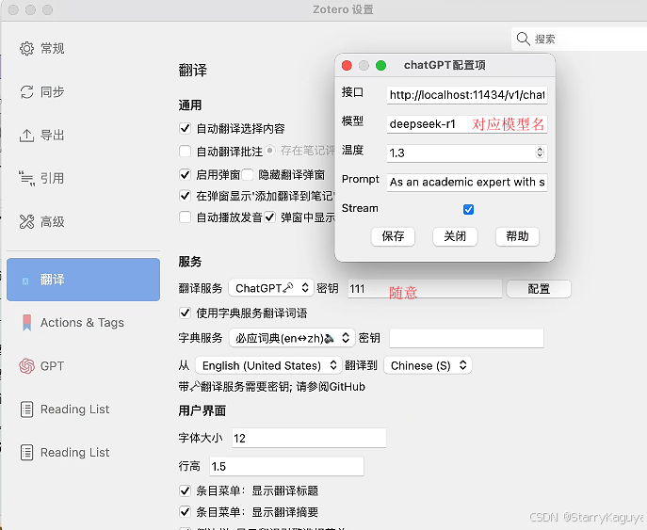This screenshot has height=530, width=647.
Task: Click the gear icon beside 常规
Action: (26, 49)
